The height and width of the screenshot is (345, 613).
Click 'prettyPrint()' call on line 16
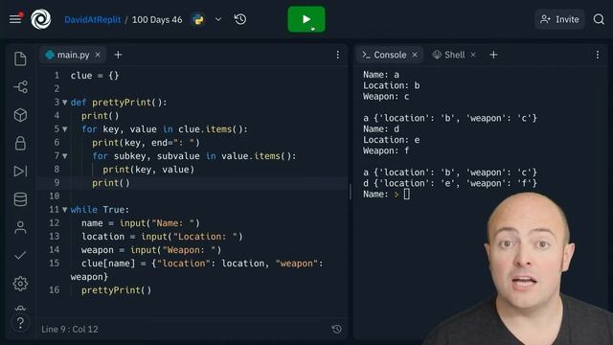coord(117,290)
